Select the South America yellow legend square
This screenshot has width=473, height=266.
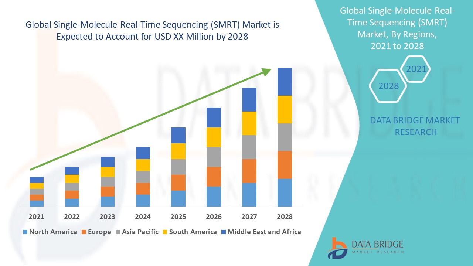tap(165, 232)
